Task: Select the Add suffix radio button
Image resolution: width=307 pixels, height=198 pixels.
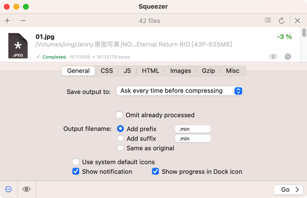Action: 120,138
